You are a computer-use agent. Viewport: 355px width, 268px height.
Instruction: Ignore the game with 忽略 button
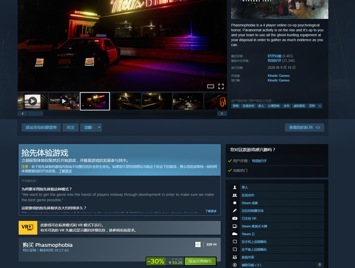tap(88, 128)
